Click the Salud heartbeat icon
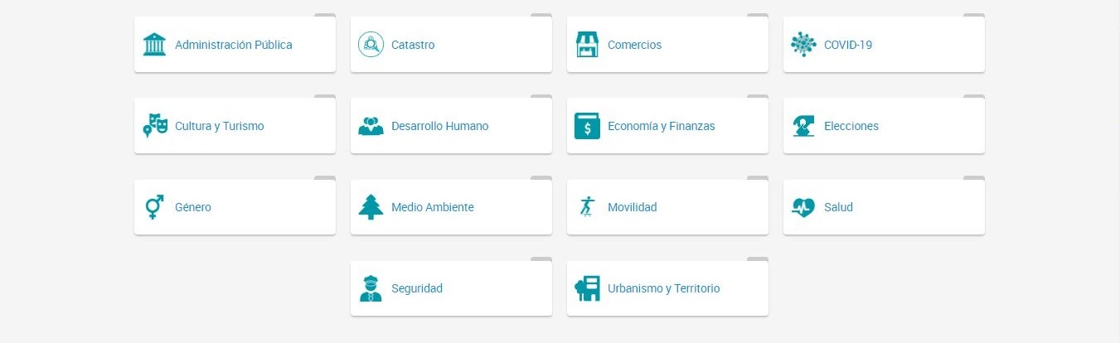This screenshot has width=1120, height=343. (803, 207)
